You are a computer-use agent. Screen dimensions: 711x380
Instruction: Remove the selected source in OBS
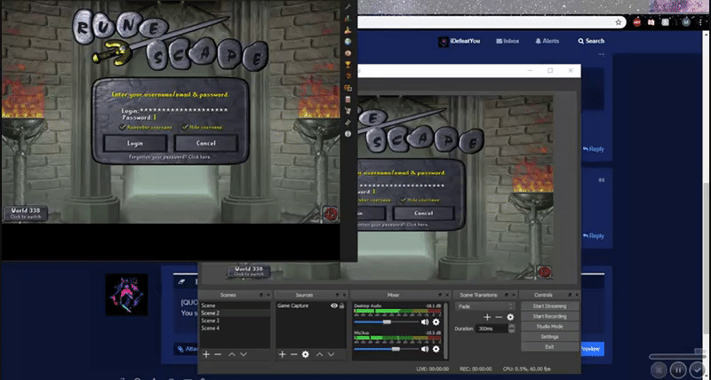point(294,354)
